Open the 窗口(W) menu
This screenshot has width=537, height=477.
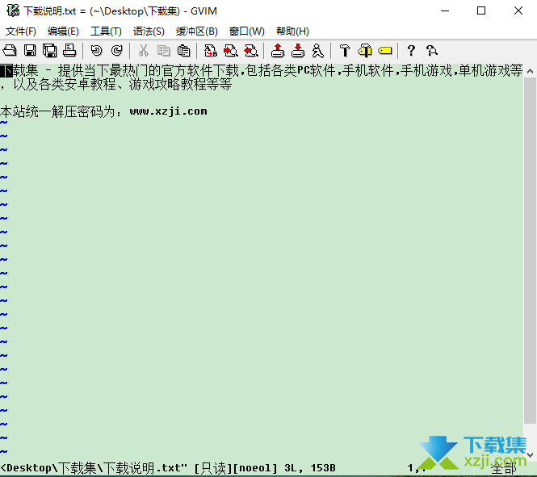246,31
